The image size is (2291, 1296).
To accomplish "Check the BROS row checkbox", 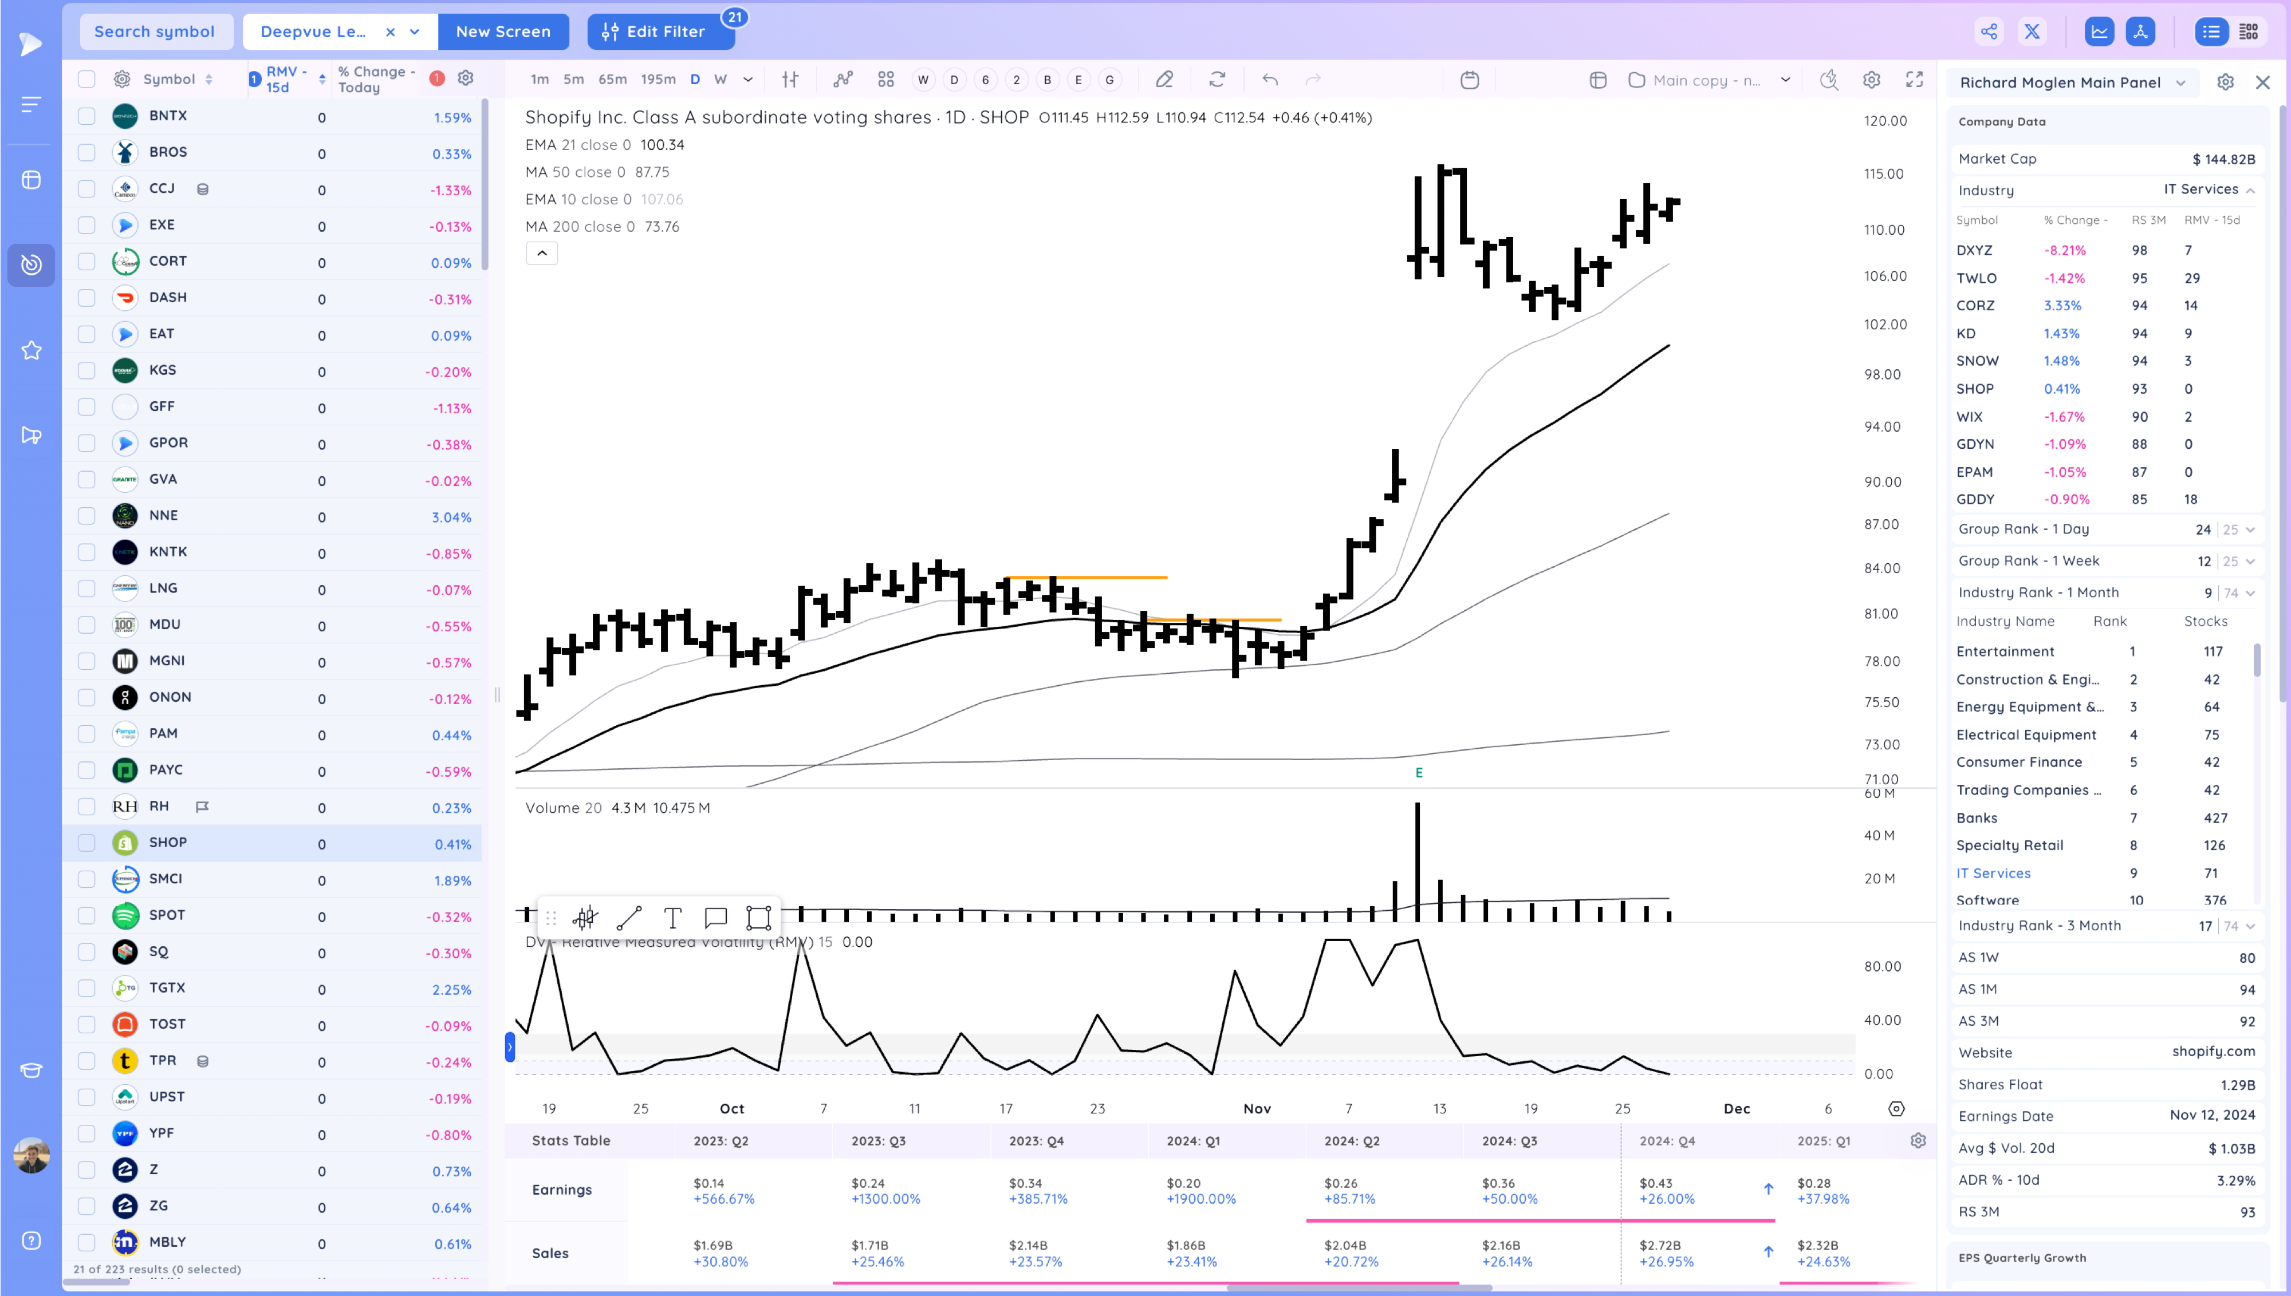I will (x=86, y=152).
